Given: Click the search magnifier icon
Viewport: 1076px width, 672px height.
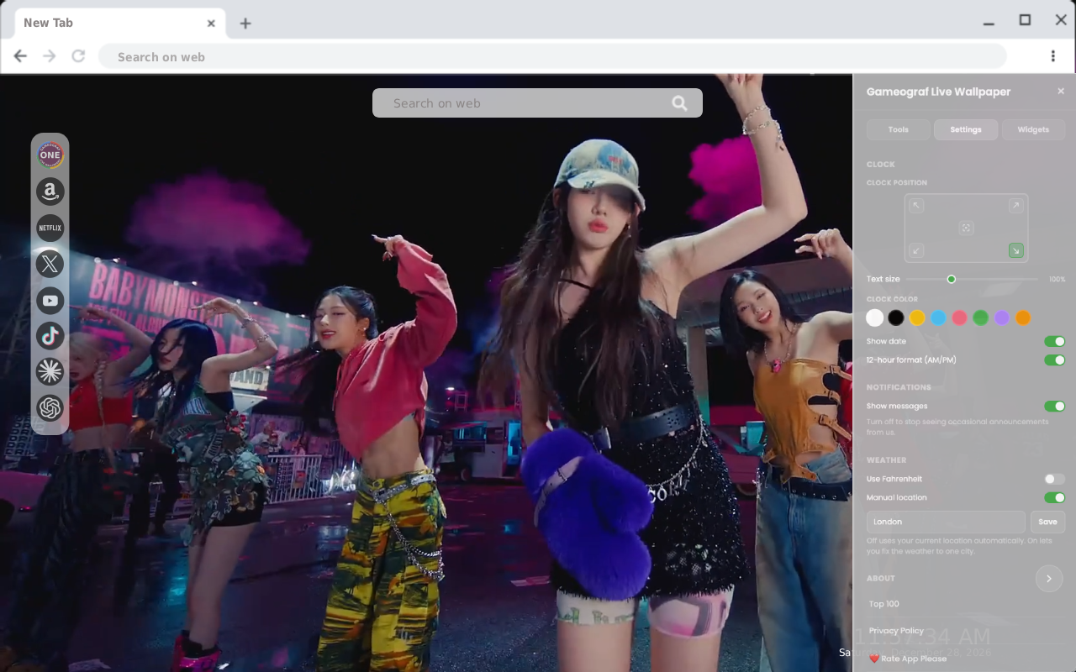Looking at the screenshot, I should [679, 103].
